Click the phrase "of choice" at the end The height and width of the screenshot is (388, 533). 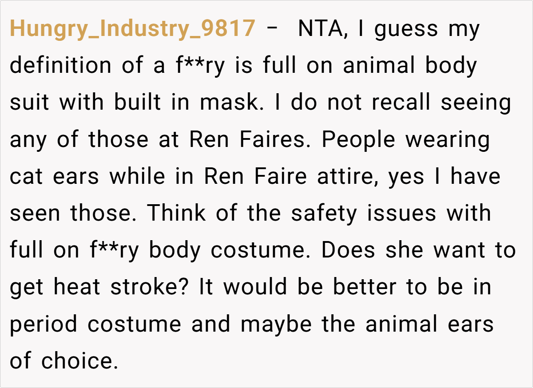pyautogui.click(x=64, y=361)
